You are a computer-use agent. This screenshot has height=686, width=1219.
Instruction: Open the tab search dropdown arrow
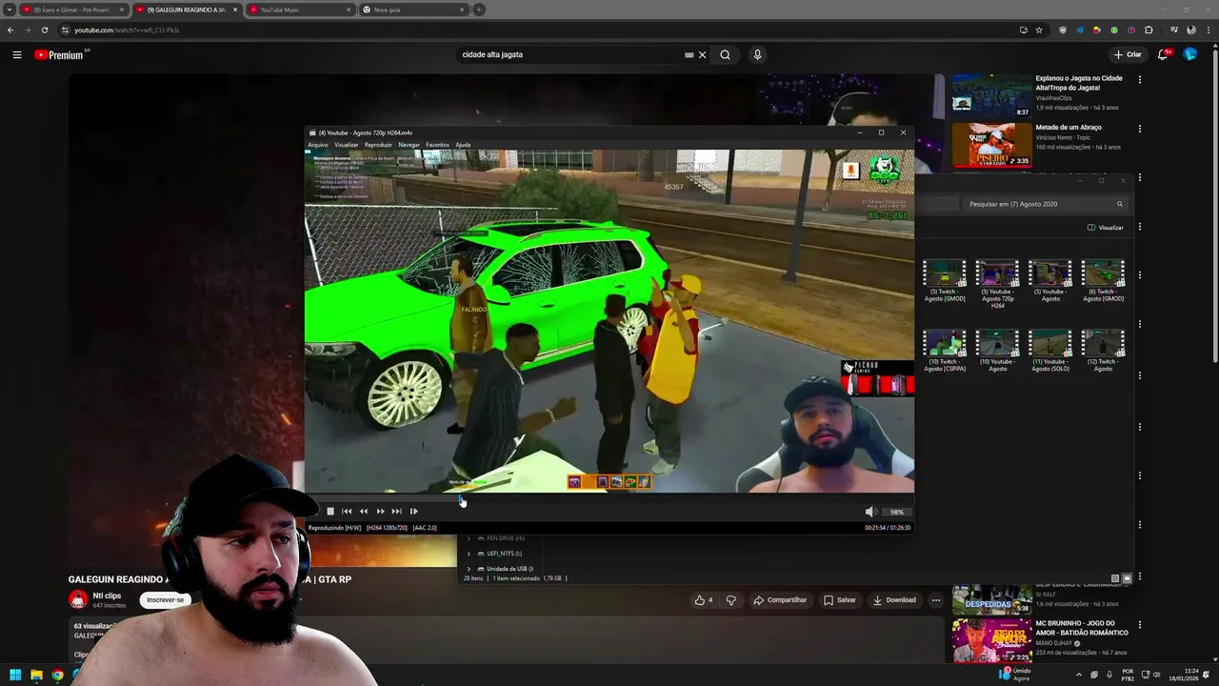[x=9, y=10]
